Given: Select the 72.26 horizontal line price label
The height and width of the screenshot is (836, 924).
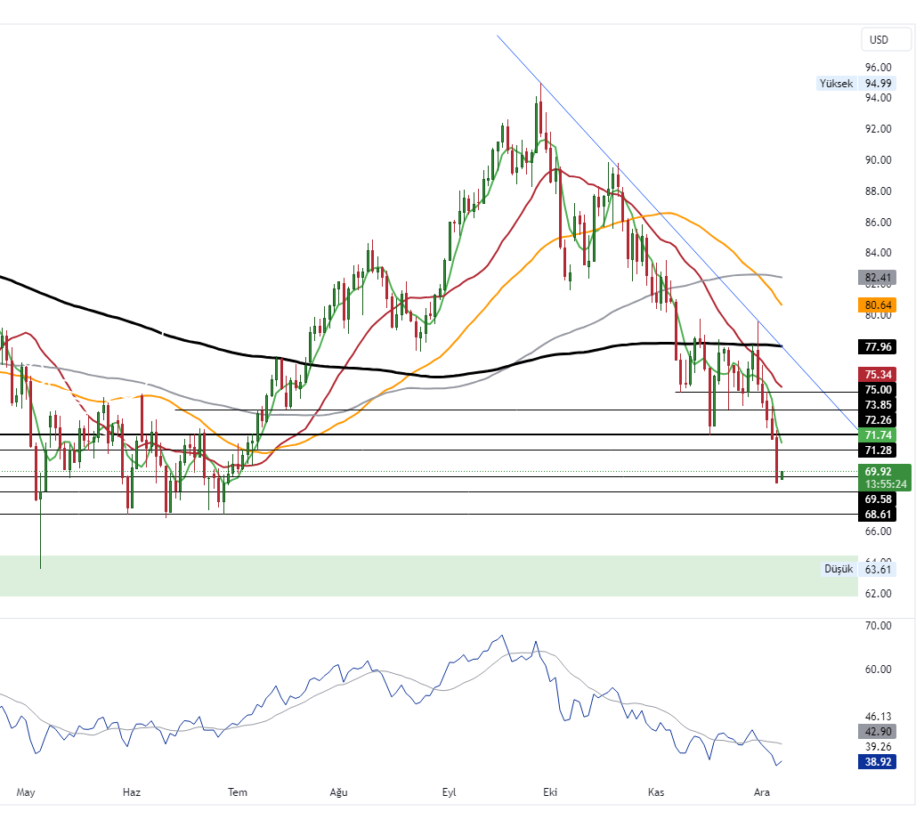Looking at the screenshot, I should point(877,419).
